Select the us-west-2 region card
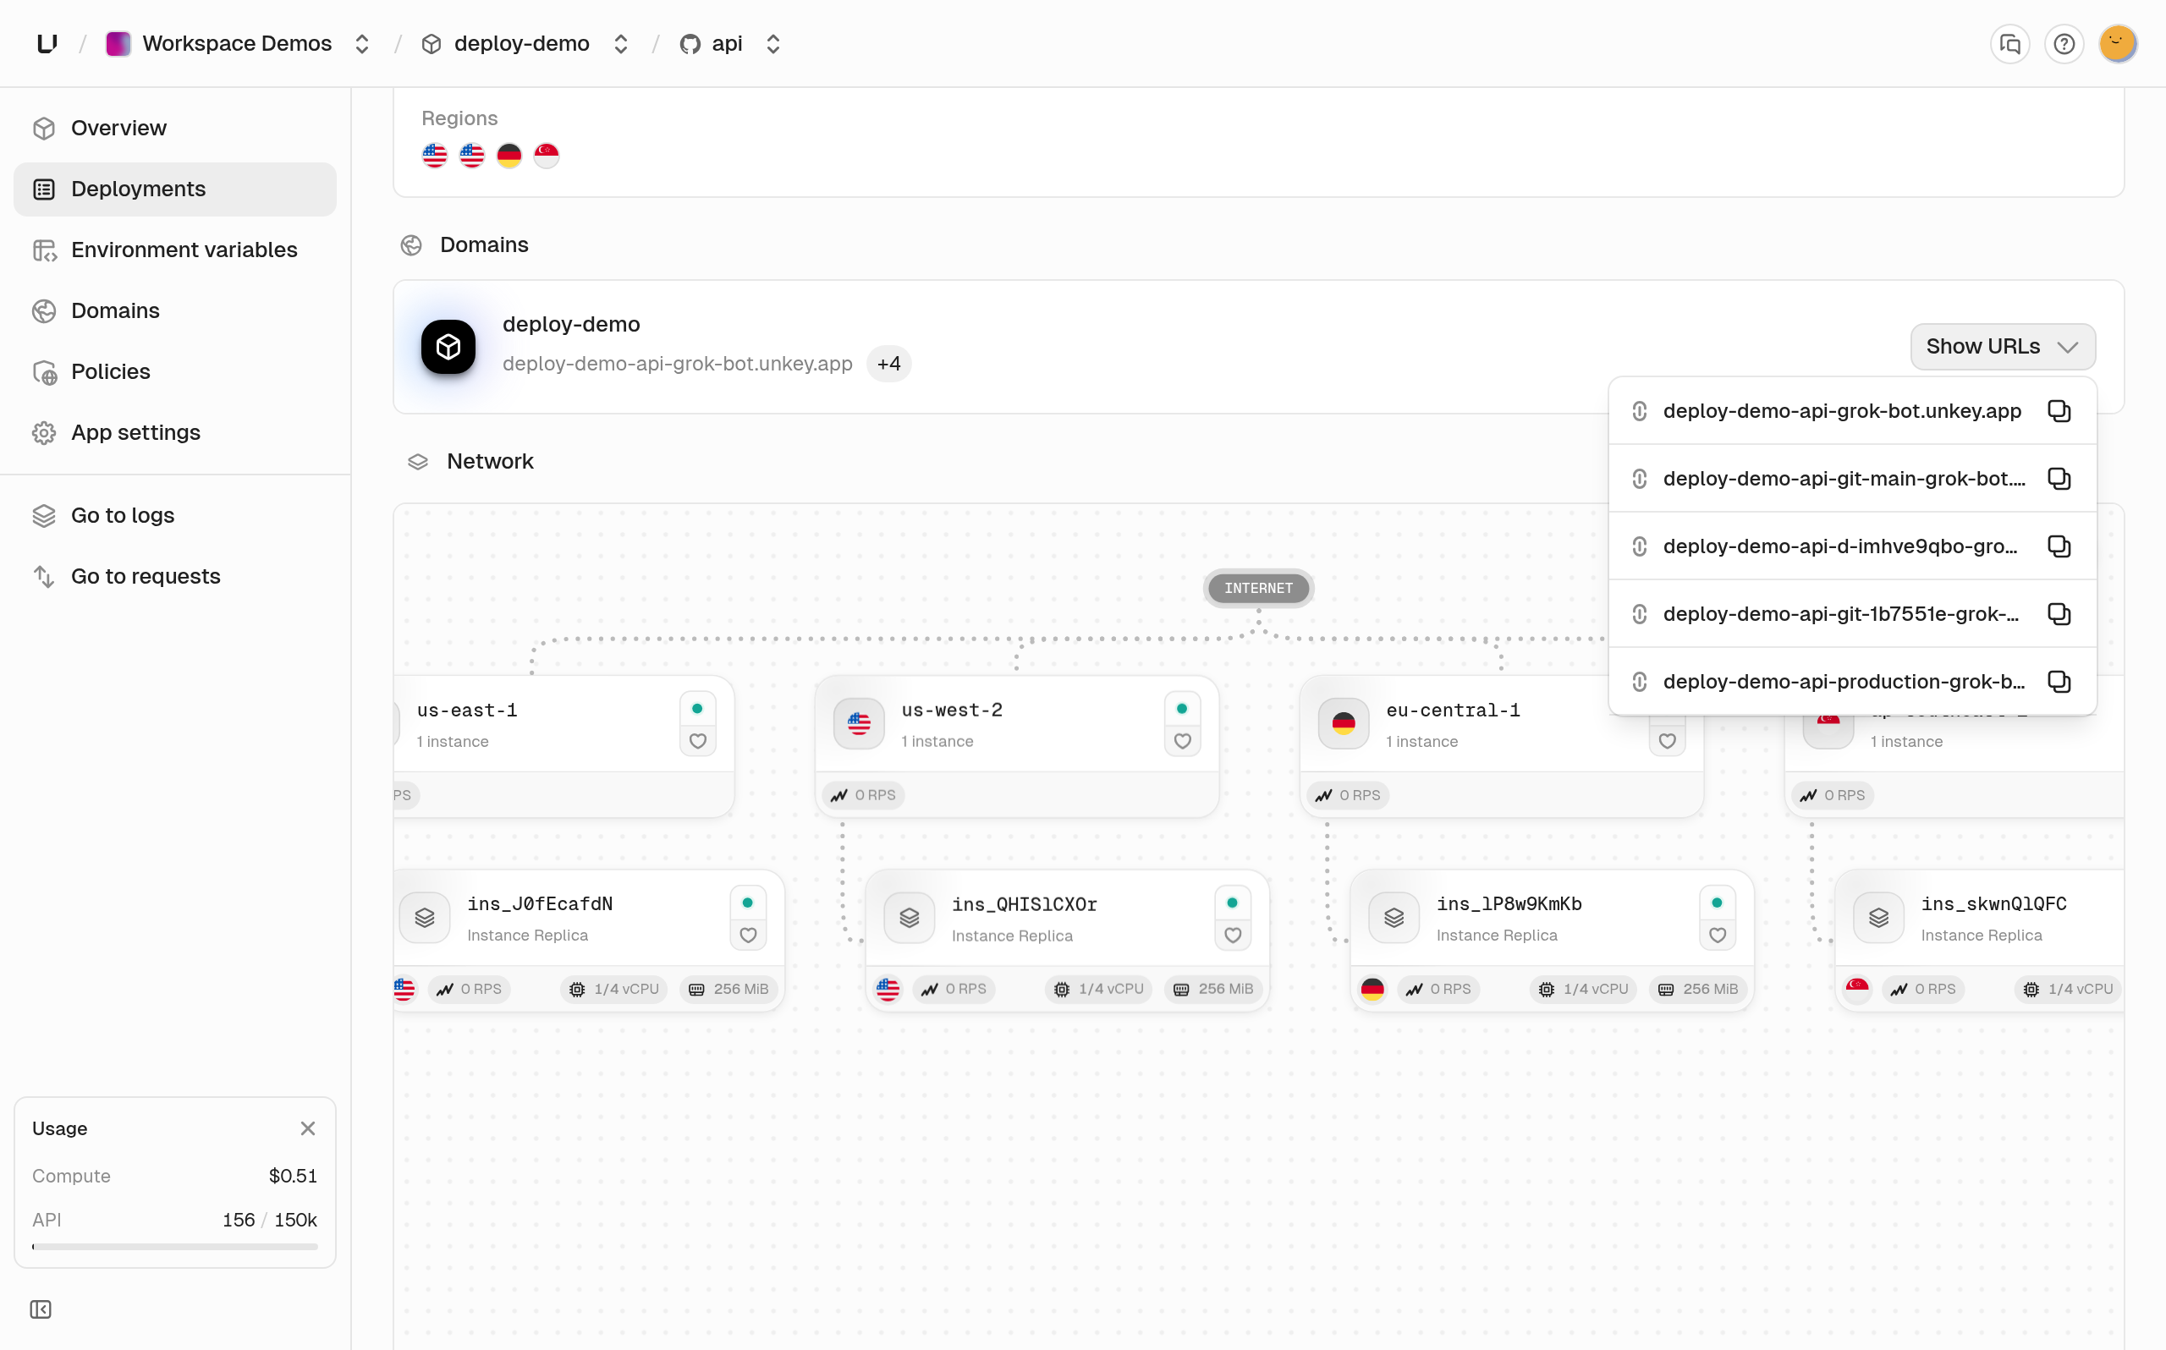This screenshot has width=2166, height=1350. click(x=1017, y=746)
